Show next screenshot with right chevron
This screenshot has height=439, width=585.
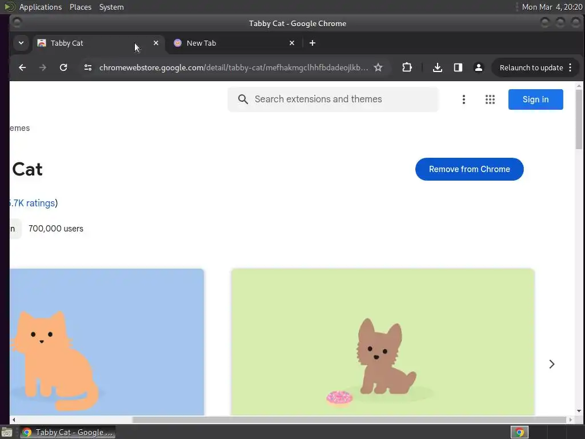(552, 364)
